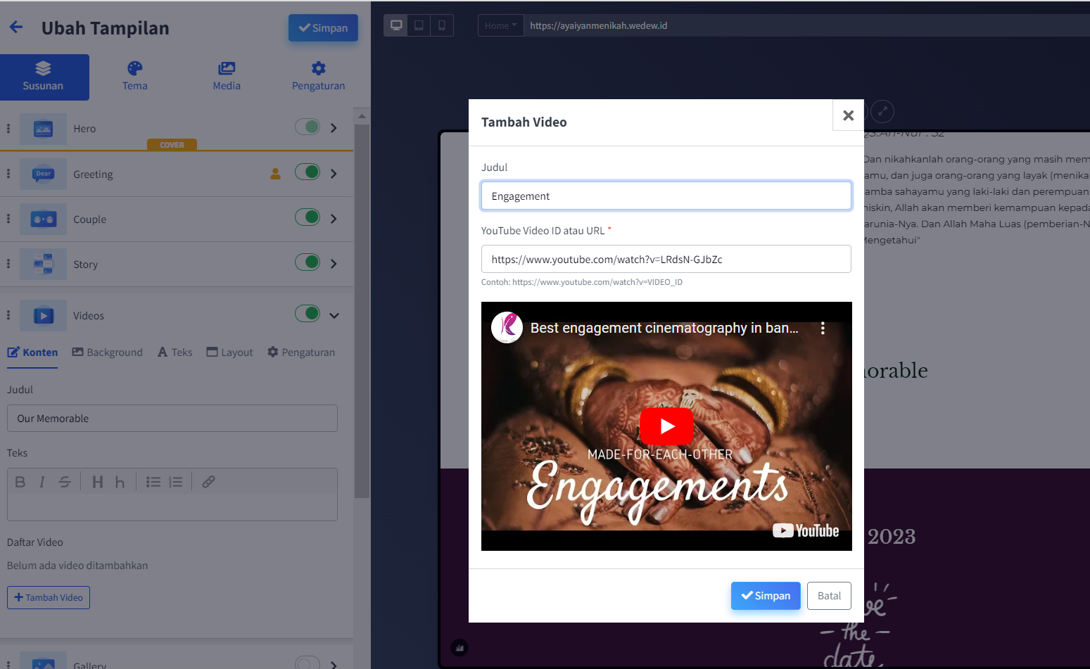
Task: Switch to desktop preview mode
Action: [x=396, y=25]
